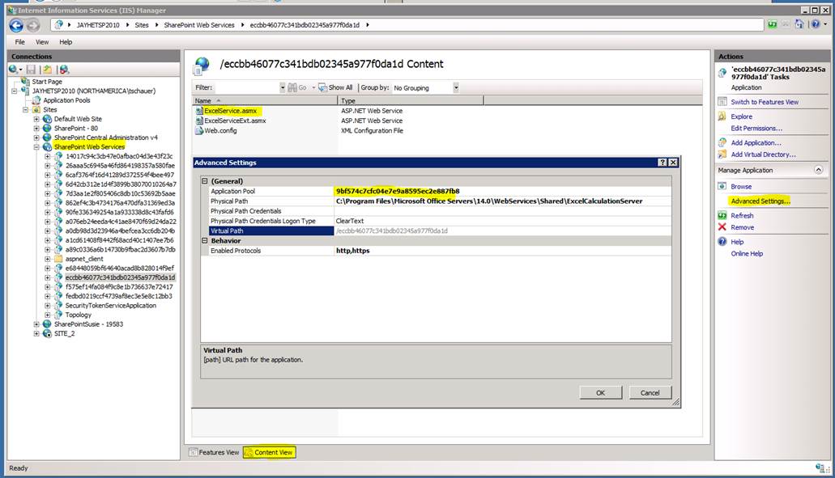
Task: Click the red X Remove icon in Actions
Action: click(722, 227)
